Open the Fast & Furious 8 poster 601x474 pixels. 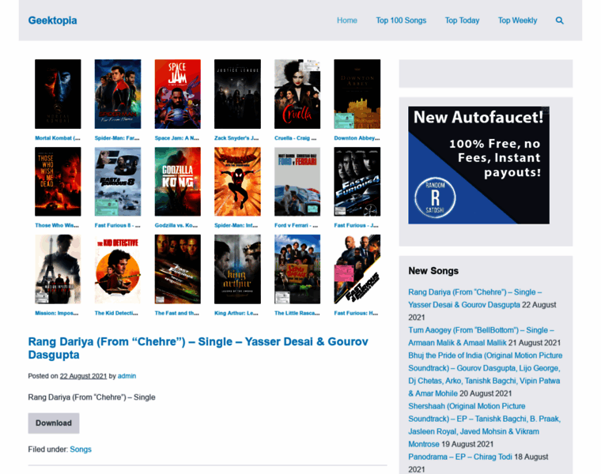(x=118, y=182)
